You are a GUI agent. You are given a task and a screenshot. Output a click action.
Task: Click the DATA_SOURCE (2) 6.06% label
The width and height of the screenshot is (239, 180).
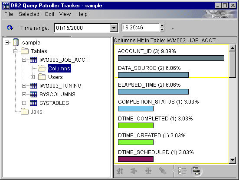point(149,68)
